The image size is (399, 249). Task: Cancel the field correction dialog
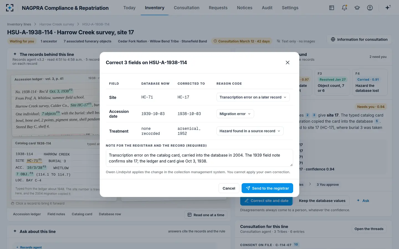tap(229, 188)
